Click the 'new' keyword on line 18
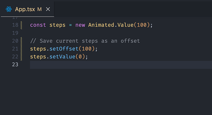The height and width of the screenshot is (115, 212). pyautogui.click(x=80, y=25)
